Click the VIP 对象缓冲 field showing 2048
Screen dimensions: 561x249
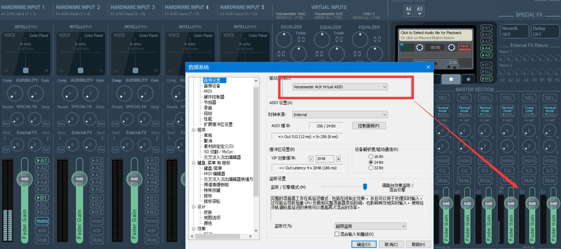pos(325,159)
